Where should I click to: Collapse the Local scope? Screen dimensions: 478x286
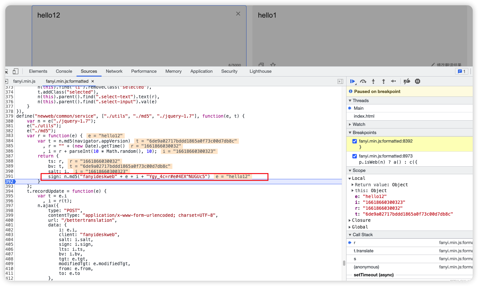pos(350,178)
